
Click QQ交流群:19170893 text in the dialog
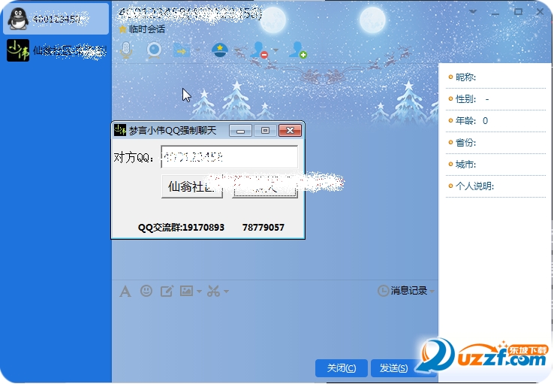coord(181,228)
